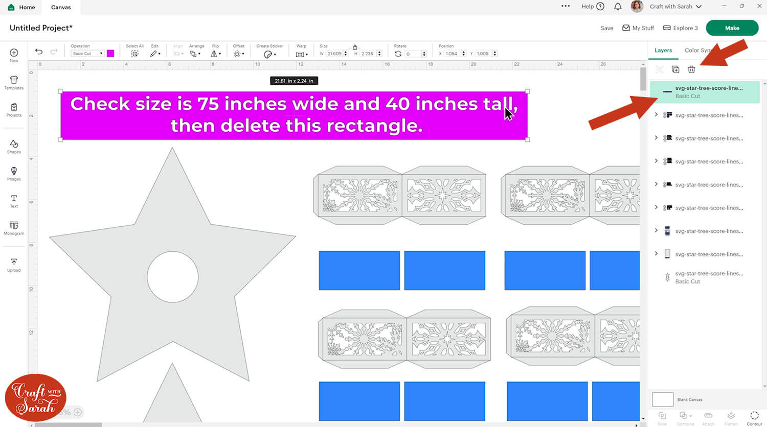Click the Contour tool

pos(754,418)
